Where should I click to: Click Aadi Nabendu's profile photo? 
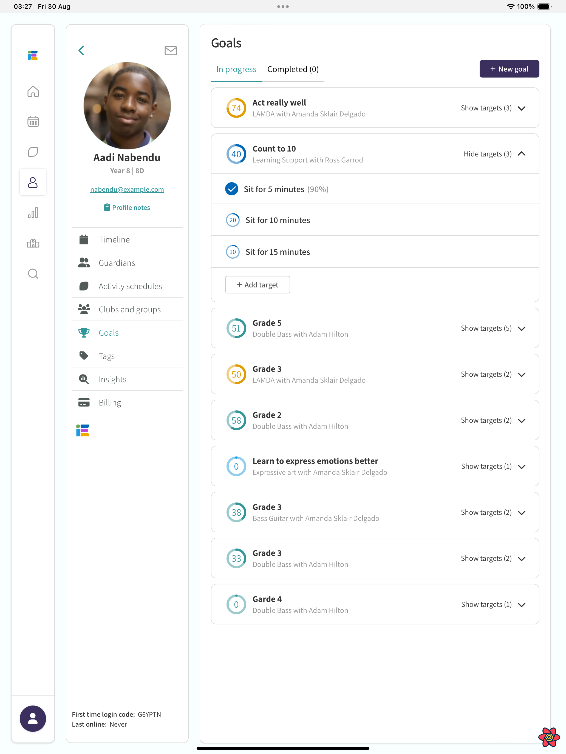pyautogui.click(x=127, y=106)
